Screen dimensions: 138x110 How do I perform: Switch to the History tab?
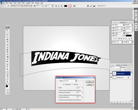point(119,65)
